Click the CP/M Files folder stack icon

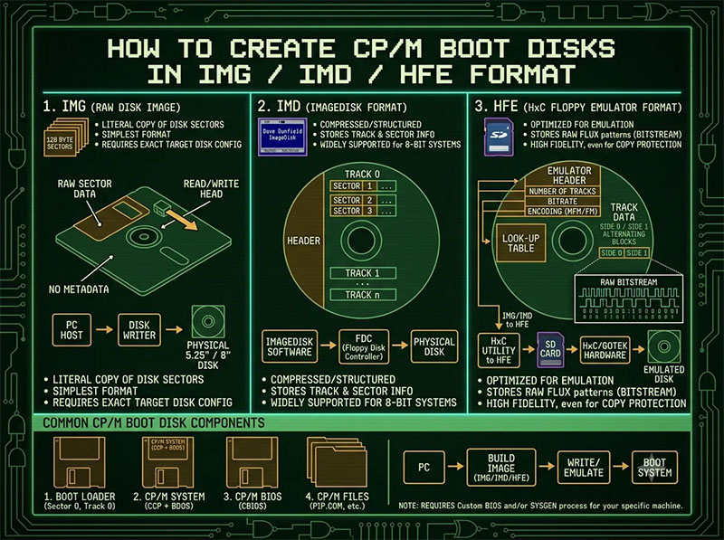[x=337, y=462]
